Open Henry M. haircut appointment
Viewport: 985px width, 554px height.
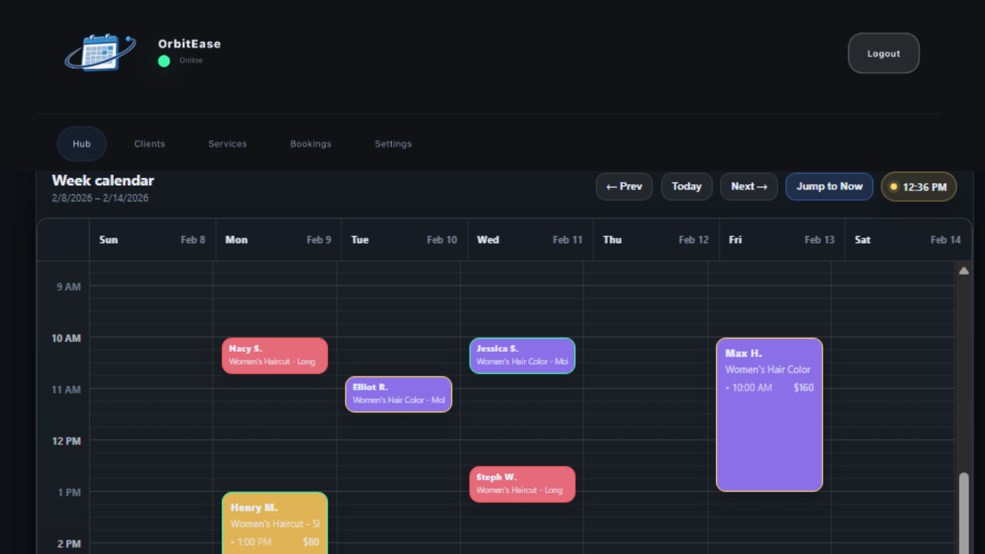coord(275,523)
